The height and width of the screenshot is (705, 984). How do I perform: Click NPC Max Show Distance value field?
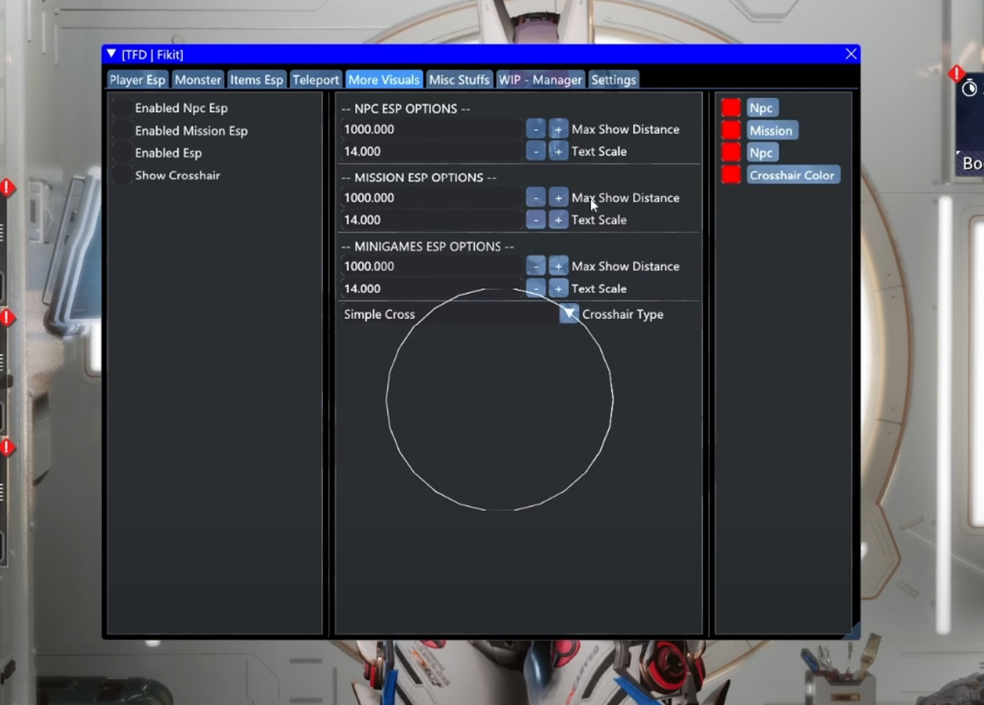pyautogui.click(x=431, y=129)
